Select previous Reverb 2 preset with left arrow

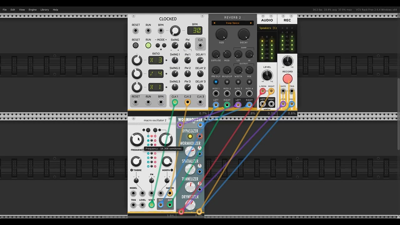point(214,23)
